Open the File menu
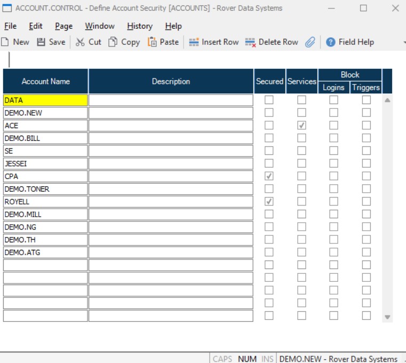This screenshot has width=406, height=363. 10,26
